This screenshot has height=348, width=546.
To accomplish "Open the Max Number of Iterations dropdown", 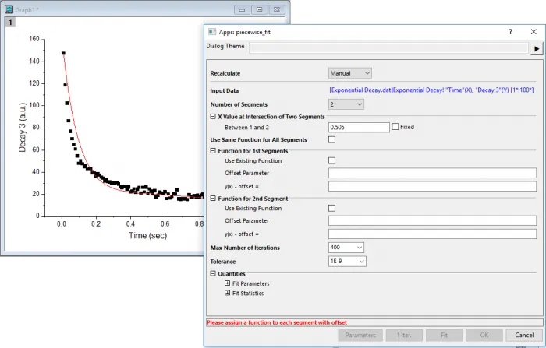I will coord(346,248).
